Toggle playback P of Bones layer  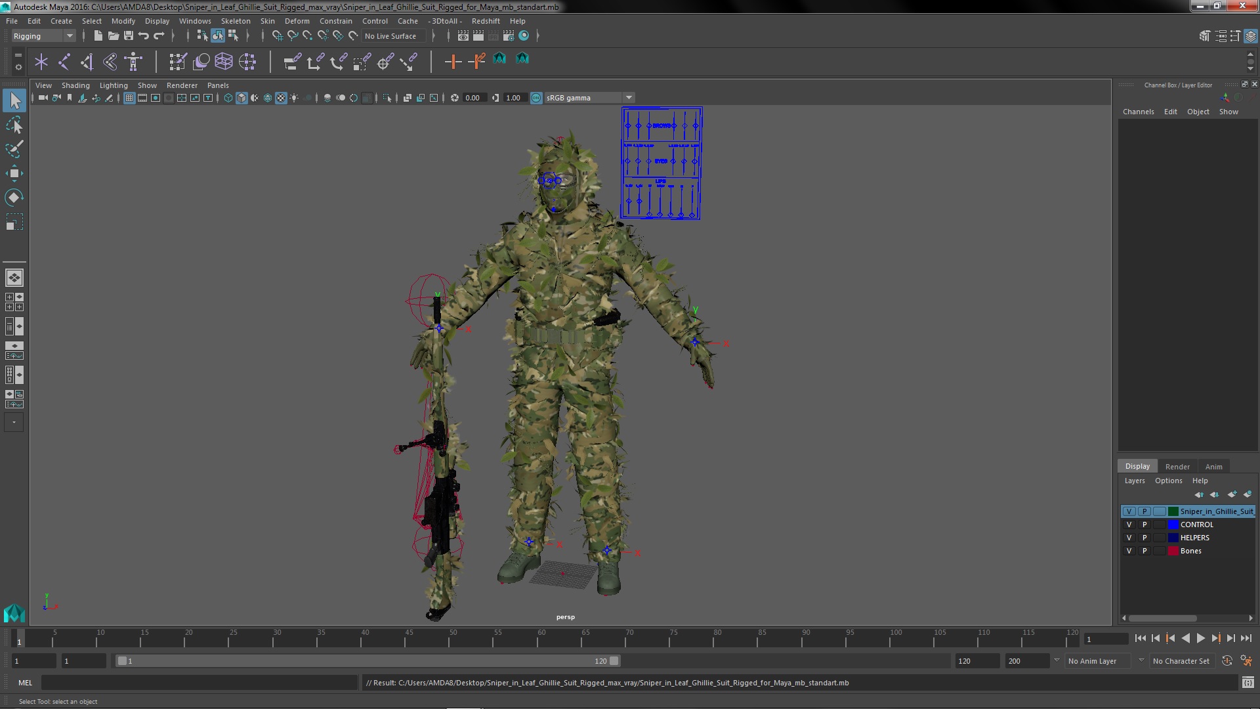tap(1144, 551)
